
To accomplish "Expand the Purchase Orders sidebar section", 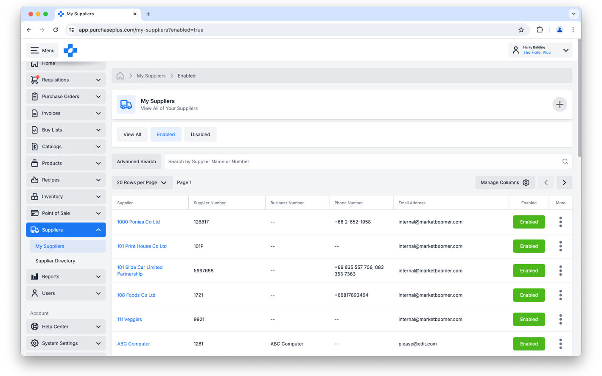I will (x=66, y=97).
